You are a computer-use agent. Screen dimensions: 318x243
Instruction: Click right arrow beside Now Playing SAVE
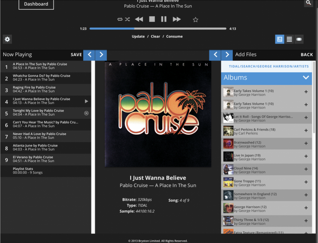coord(101,55)
